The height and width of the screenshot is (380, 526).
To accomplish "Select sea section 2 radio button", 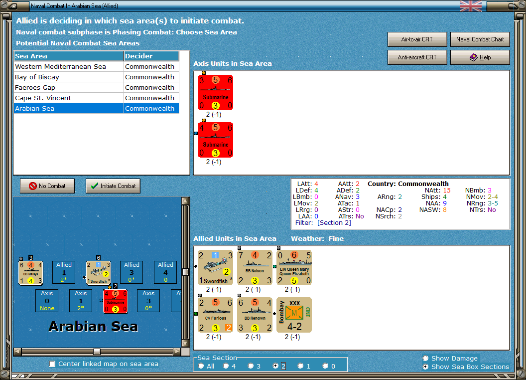I will pos(276,366).
